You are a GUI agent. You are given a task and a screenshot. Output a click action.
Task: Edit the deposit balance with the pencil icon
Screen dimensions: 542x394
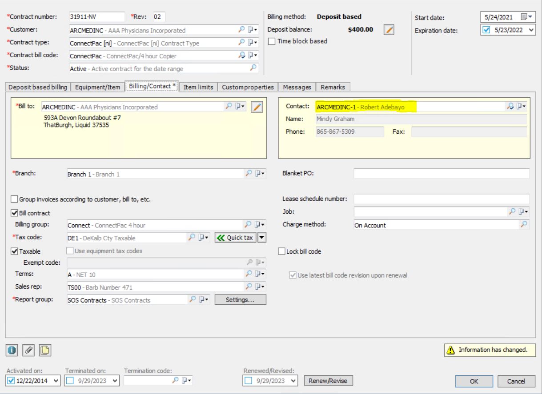point(389,30)
